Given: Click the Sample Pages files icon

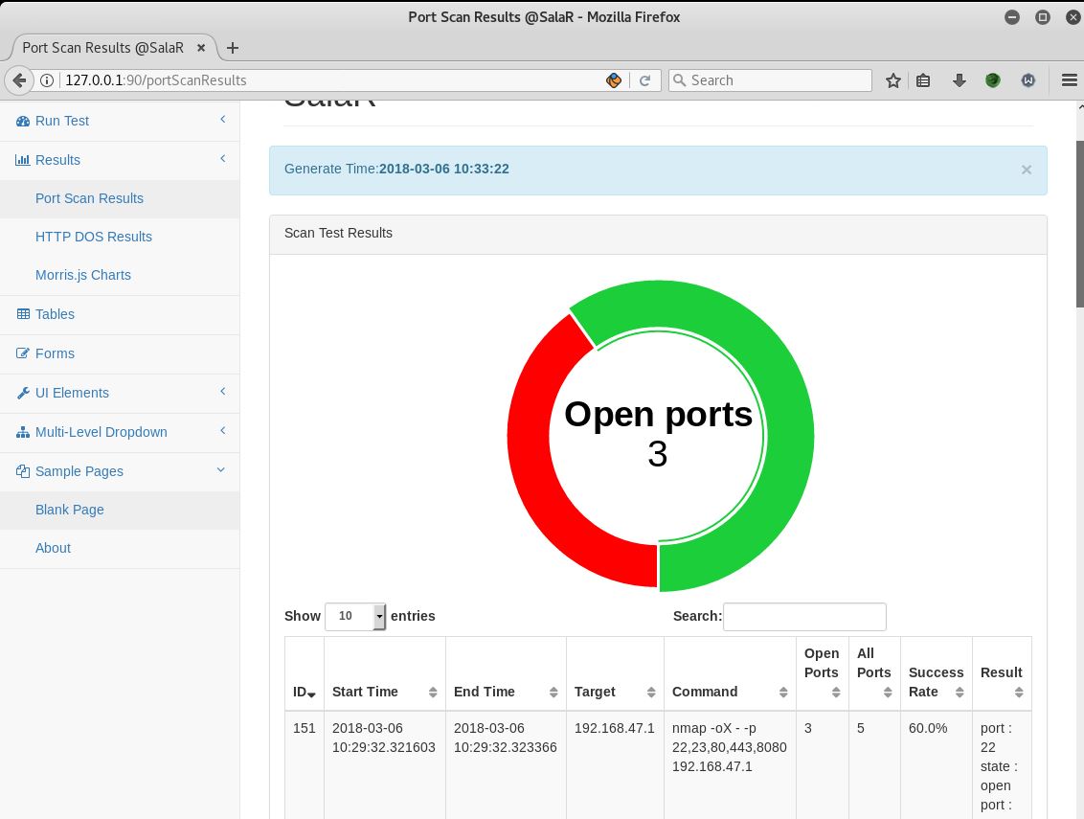Looking at the screenshot, I should point(23,471).
